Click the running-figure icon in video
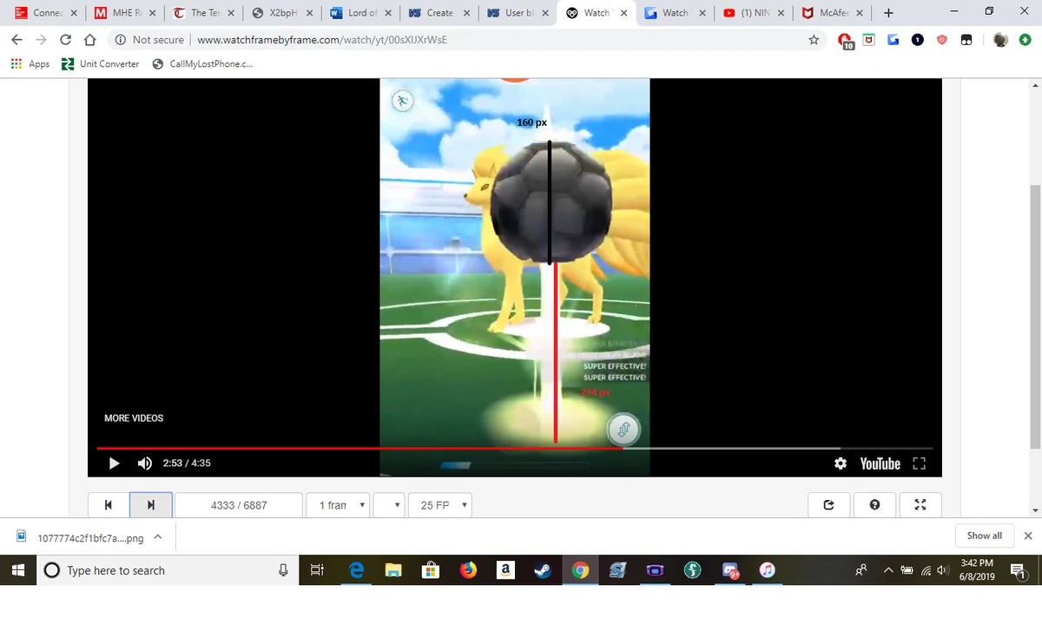This screenshot has width=1042, height=631. pos(401,101)
